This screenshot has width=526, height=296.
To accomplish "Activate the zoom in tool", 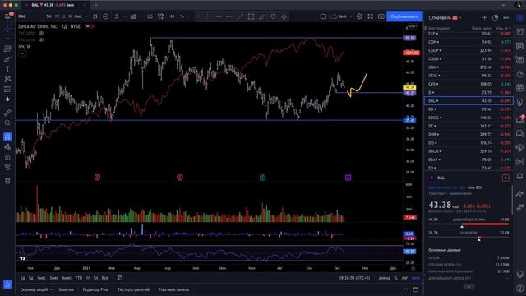I will pos(7,123).
